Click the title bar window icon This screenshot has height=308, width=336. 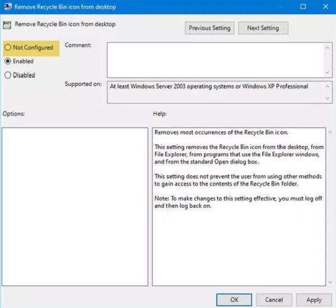click(8, 7)
